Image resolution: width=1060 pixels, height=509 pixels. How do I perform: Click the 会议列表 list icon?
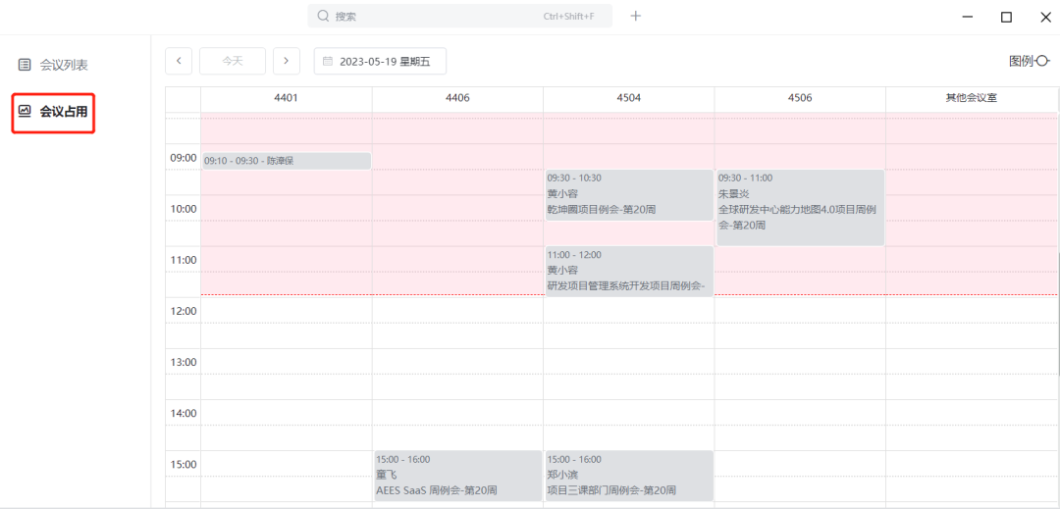tap(25, 65)
